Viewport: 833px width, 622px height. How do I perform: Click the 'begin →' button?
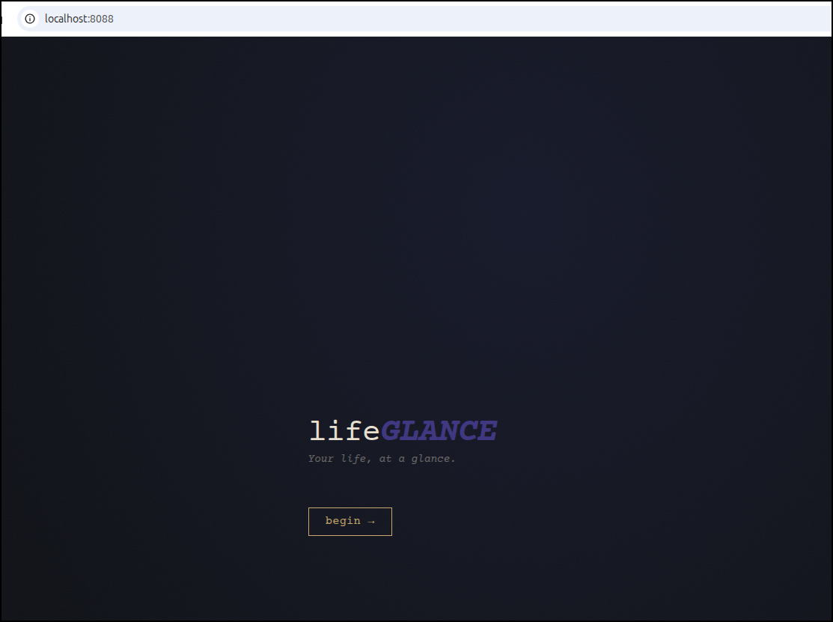coord(350,522)
